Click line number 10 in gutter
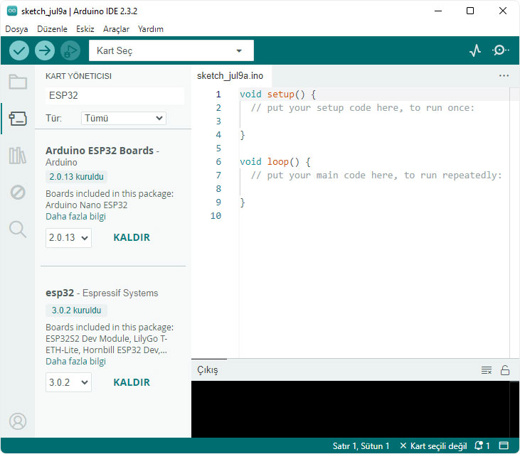Screen dimensions: 520x454 (x=216, y=216)
